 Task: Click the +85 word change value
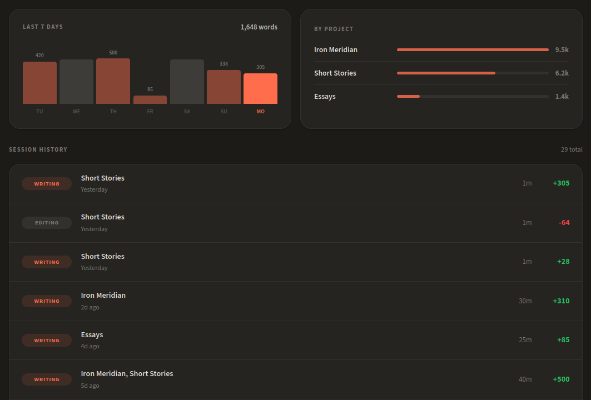[x=563, y=340]
